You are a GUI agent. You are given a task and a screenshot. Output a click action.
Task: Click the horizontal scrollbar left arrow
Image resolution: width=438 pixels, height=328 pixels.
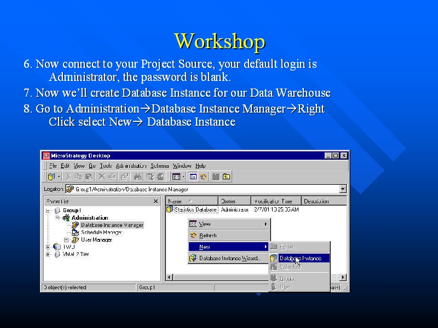(x=169, y=278)
